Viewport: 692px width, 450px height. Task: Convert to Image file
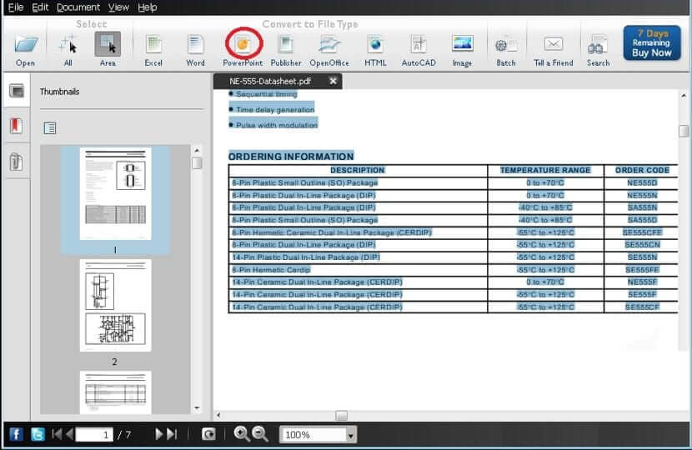coord(462,50)
